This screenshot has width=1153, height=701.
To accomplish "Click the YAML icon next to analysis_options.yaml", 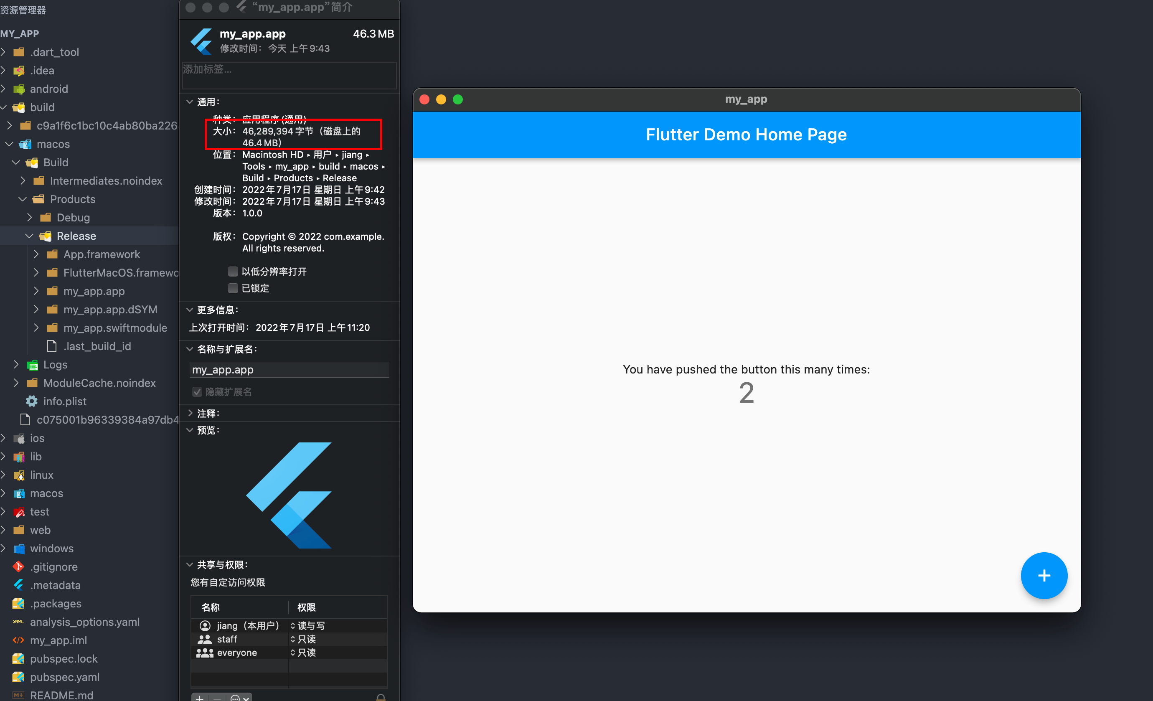I will pyautogui.click(x=18, y=622).
